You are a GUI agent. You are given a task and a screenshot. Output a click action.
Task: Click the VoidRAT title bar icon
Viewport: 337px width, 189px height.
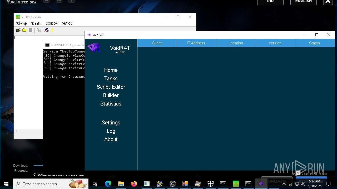89,35
